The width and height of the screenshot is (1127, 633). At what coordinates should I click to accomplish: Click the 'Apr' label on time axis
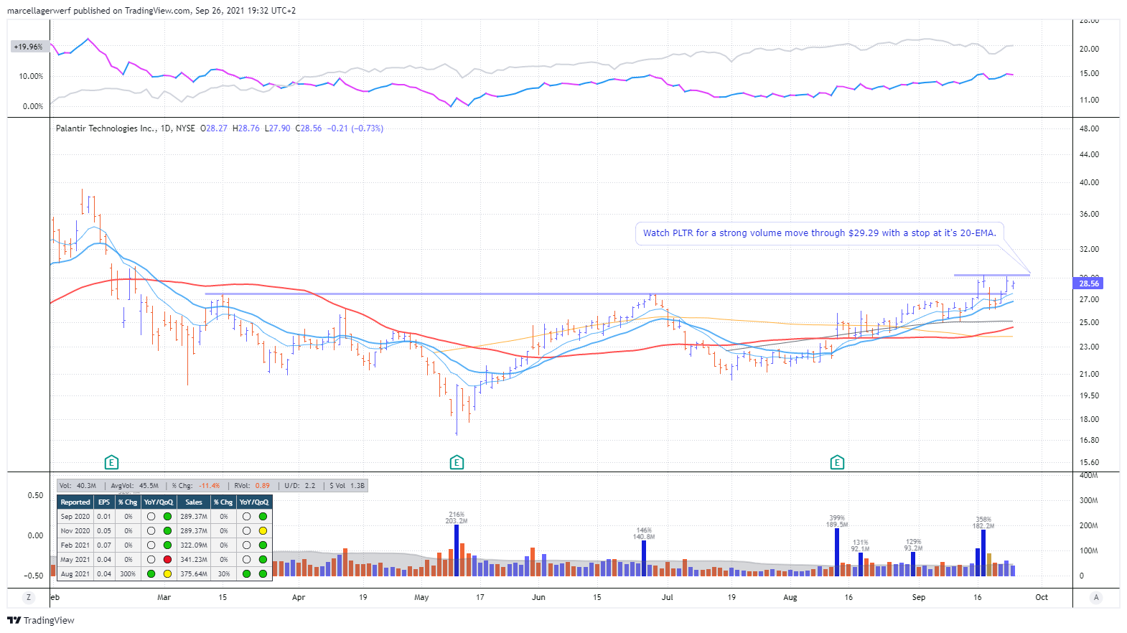point(299,597)
